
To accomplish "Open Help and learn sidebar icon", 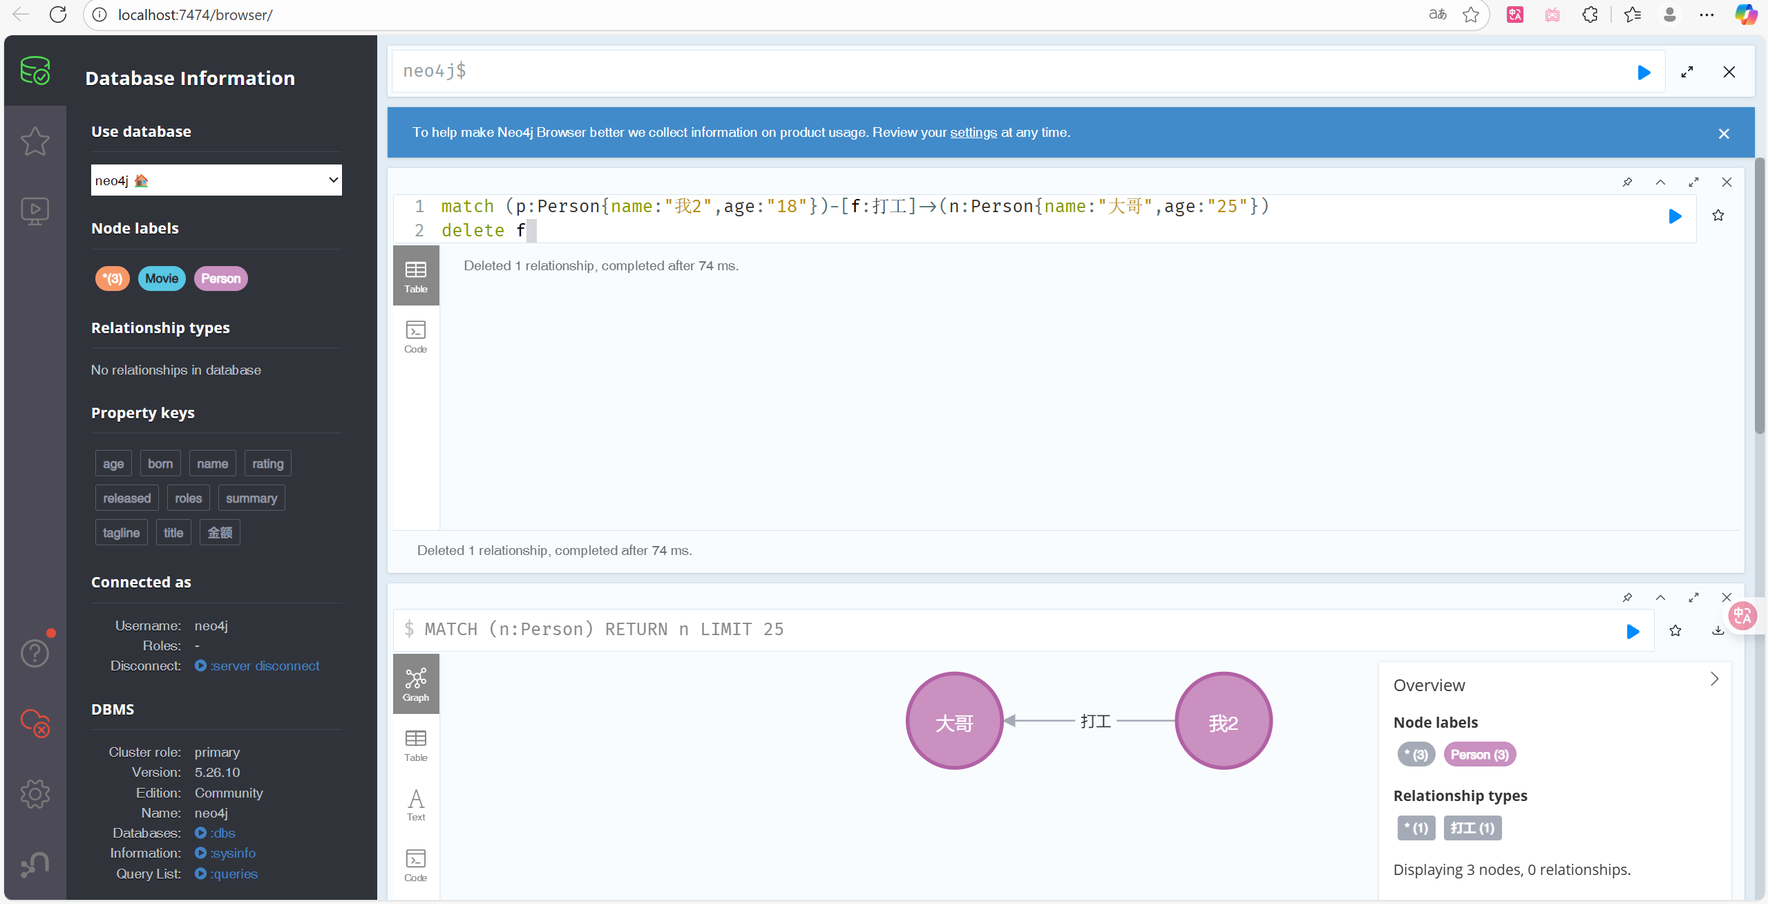I will coord(35,652).
